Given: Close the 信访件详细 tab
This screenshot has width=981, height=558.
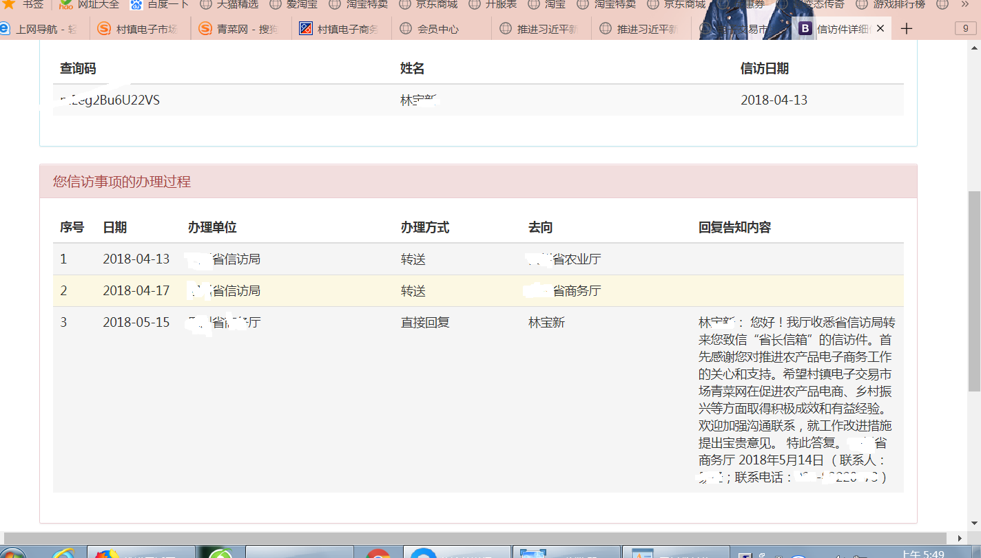Looking at the screenshot, I should pyautogui.click(x=880, y=29).
